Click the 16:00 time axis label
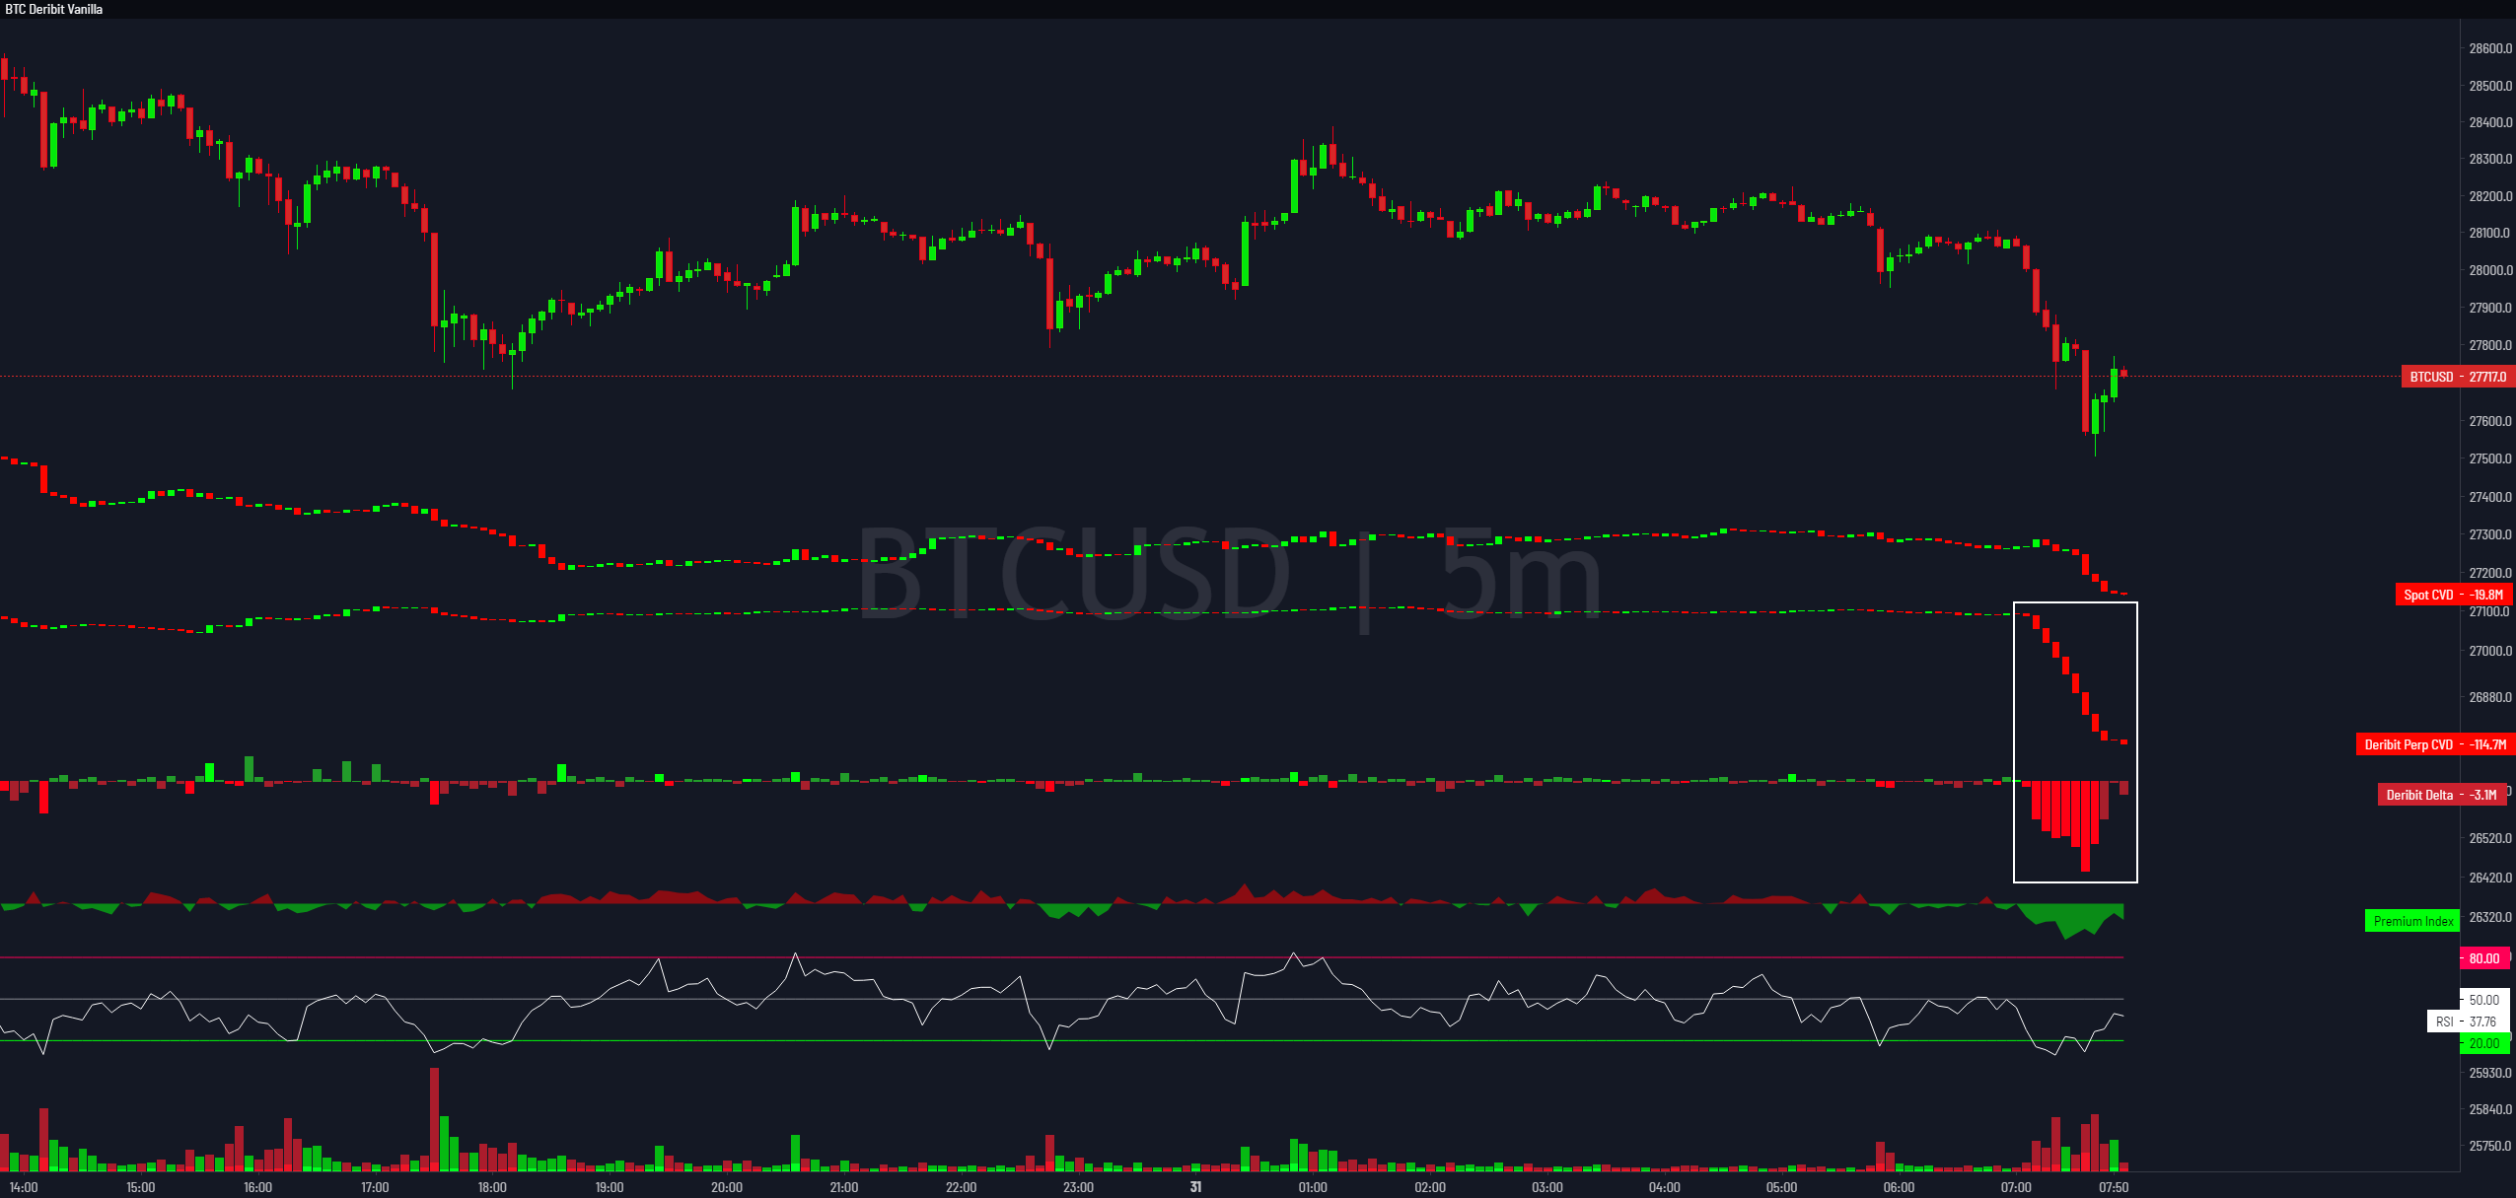The height and width of the screenshot is (1198, 2516). tap(258, 1187)
